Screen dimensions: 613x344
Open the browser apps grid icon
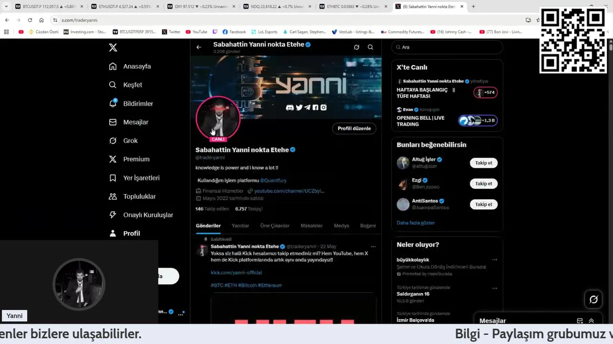[x=6, y=32]
